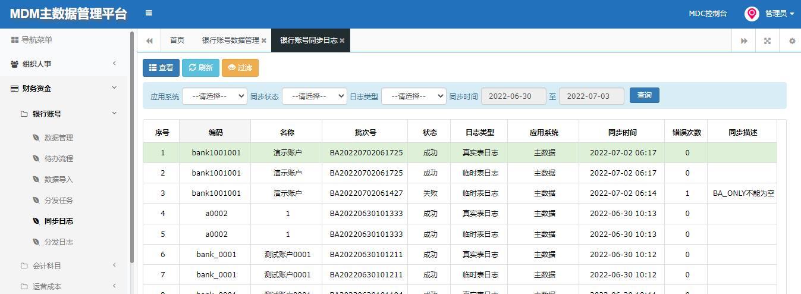Viewport: 801px width, 294px height.
Task: Click the leaf icon beside 分发日志
Action: [36, 242]
